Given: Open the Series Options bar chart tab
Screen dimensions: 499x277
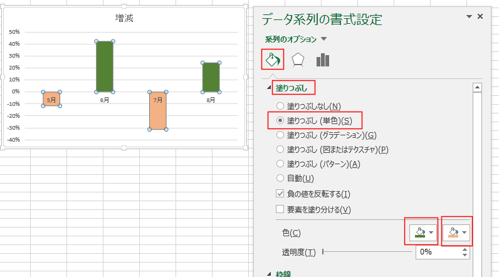Looking at the screenshot, I should [x=323, y=60].
